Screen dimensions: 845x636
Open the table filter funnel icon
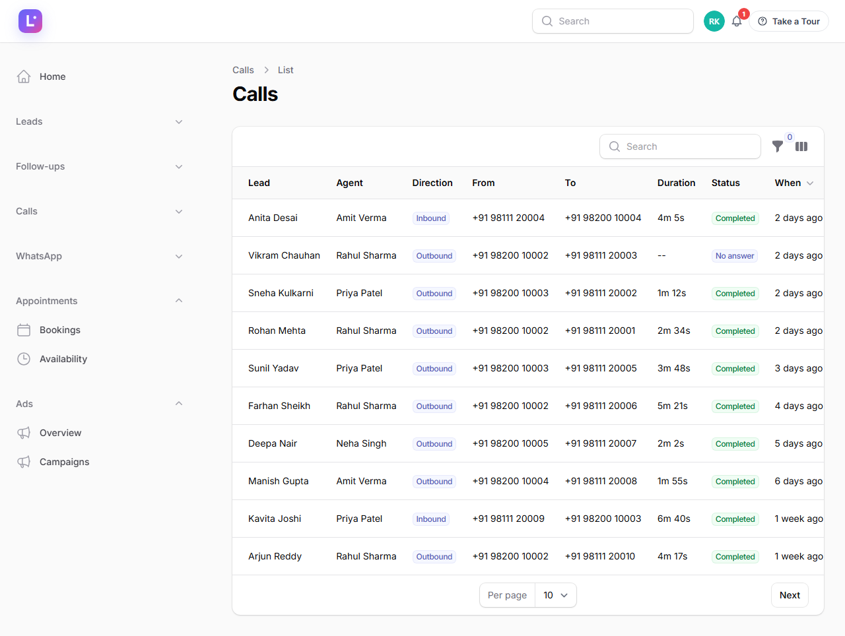pyautogui.click(x=778, y=146)
